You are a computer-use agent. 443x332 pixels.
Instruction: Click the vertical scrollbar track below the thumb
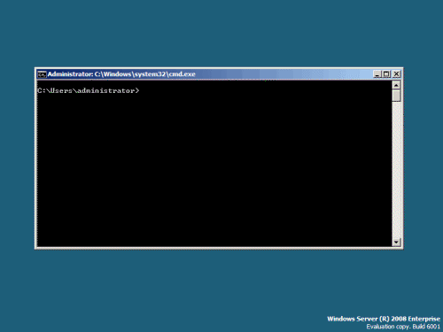(396, 170)
